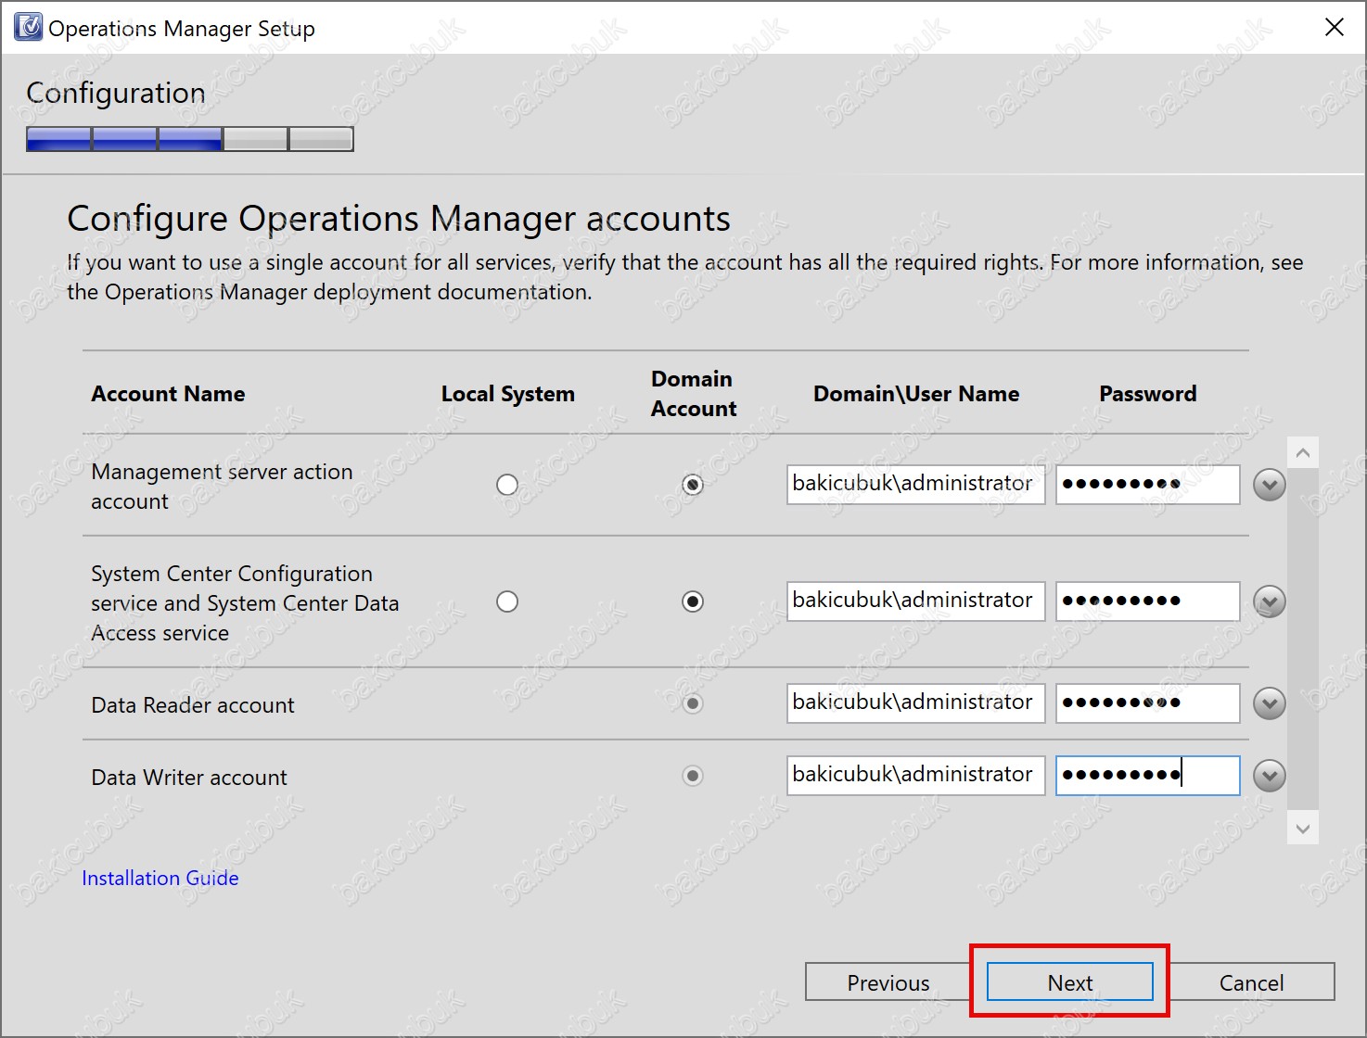Select Domain Account radio for Data Reader account

point(693,703)
